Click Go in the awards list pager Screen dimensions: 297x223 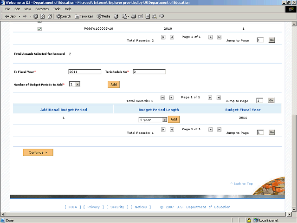272,40
